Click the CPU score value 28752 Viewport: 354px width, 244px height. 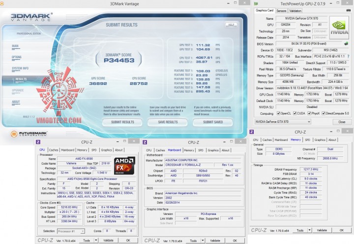139,83
